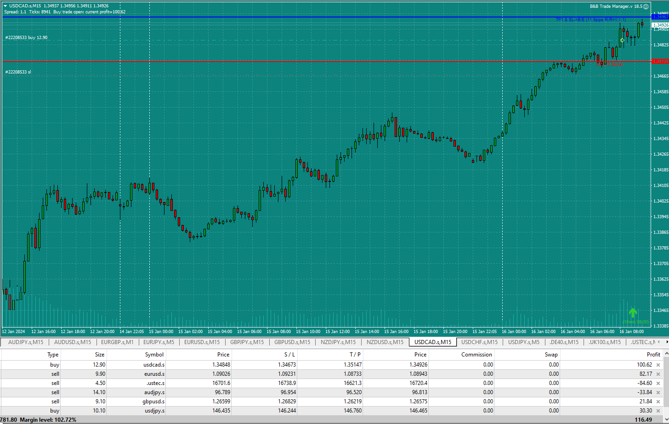Screen dimensions: 669x424
Task: Select the GBPJPY.s,M15 chart tab
Action: click(x=247, y=342)
